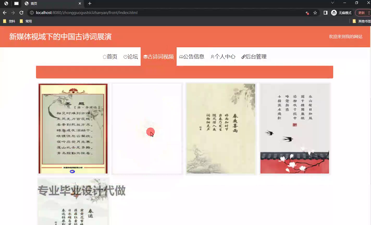371x225 pixels.
Task: Close the 首页 browser tab
Action: click(x=80, y=3)
